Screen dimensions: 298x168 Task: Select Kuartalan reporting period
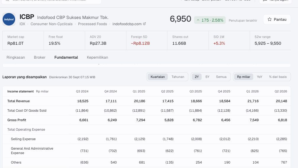click(x=158, y=77)
